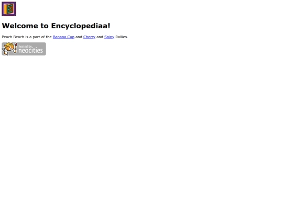Click 'and' between Cherry and Spiny
283x212 pixels.
pos(100,37)
